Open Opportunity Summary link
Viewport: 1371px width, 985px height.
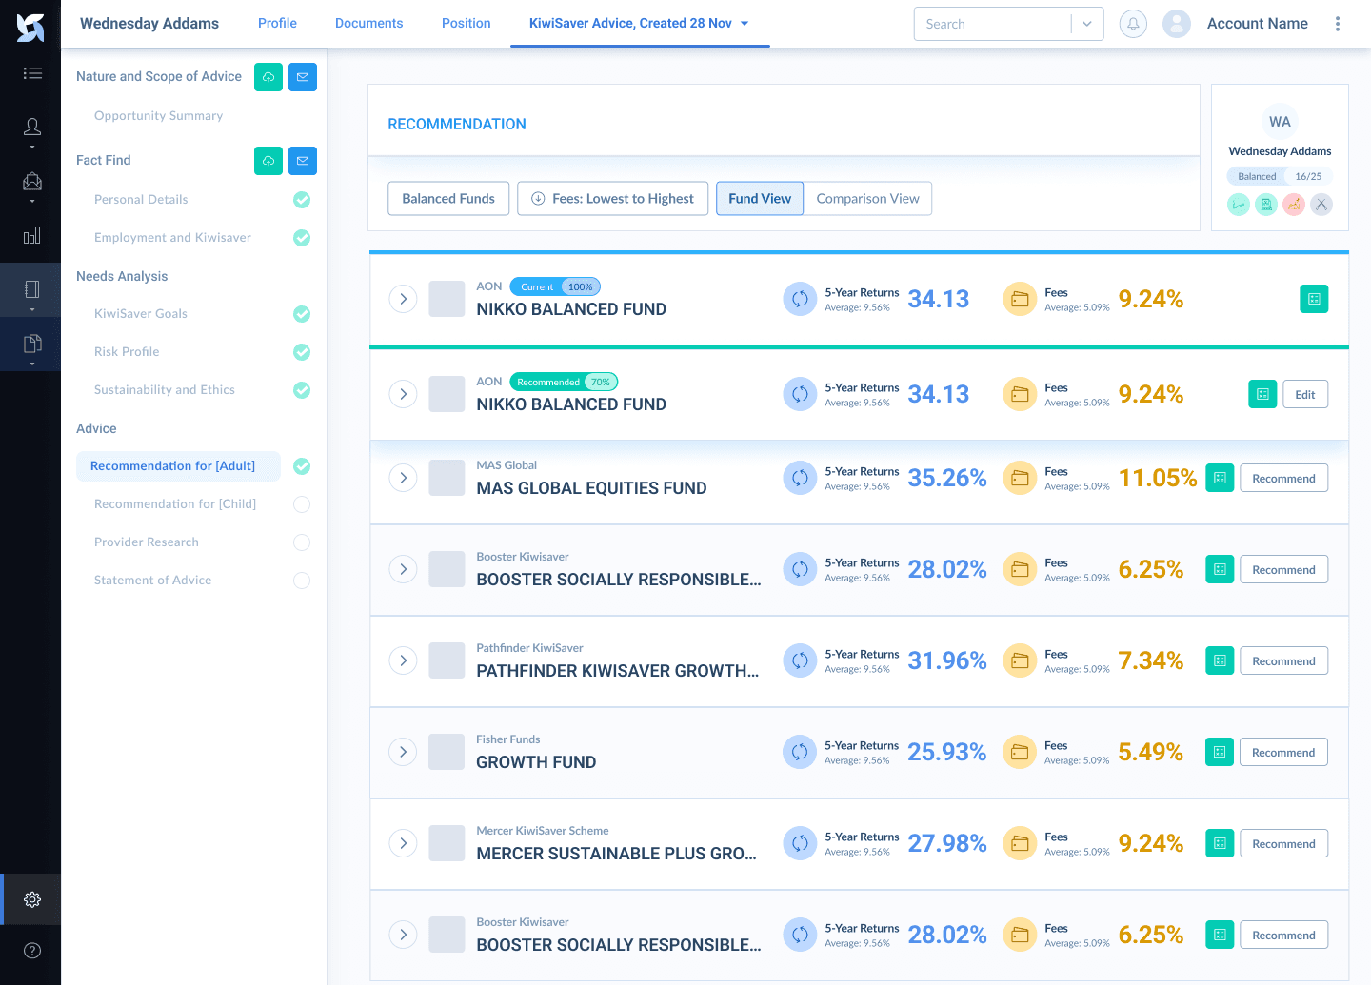(x=158, y=115)
